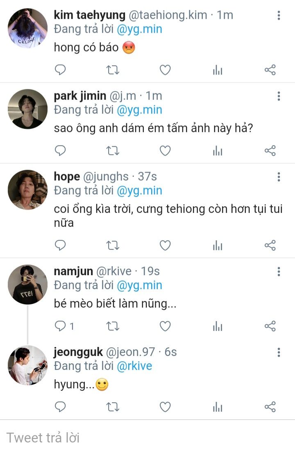
Task: Share jeongguk's hyung reply
Action: coord(270,407)
